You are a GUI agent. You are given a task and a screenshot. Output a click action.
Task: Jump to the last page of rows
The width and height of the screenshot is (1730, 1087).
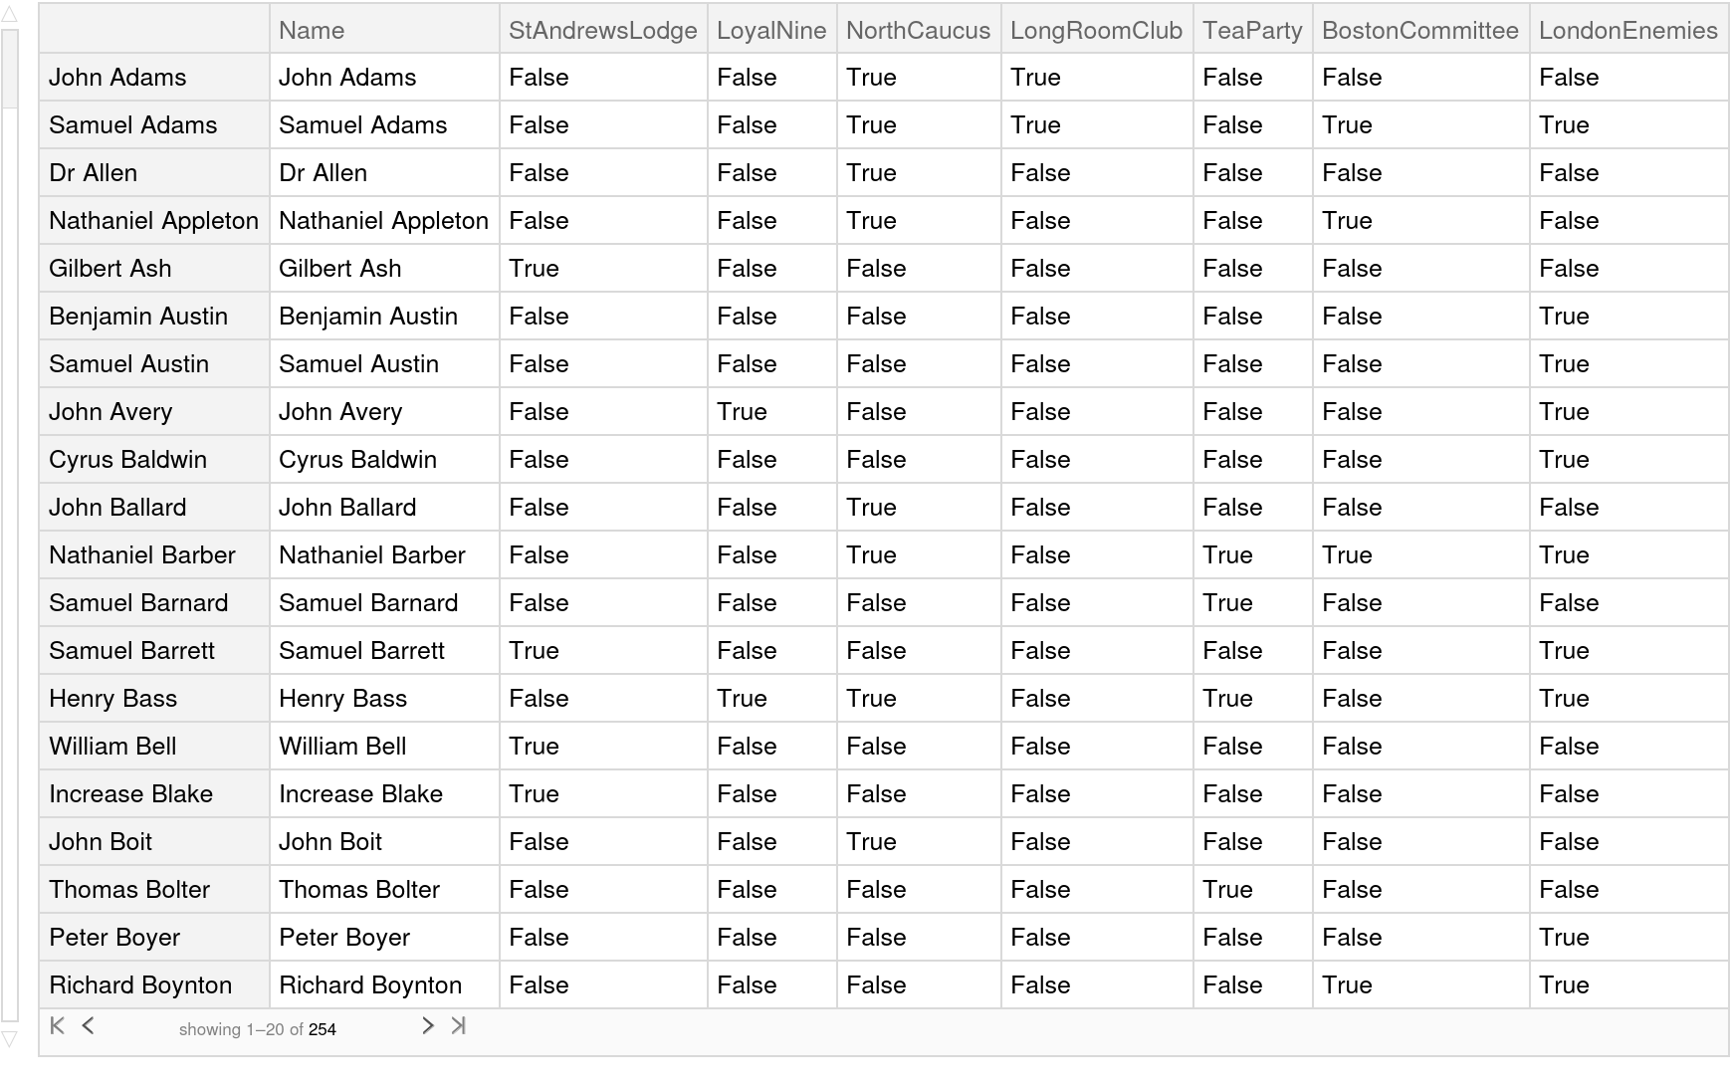pyautogui.click(x=459, y=1025)
